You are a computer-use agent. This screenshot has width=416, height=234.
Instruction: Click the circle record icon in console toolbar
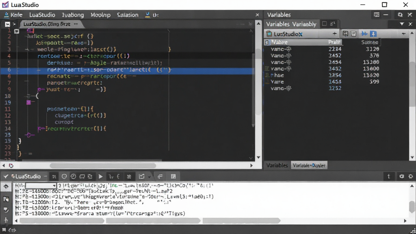(64, 176)
